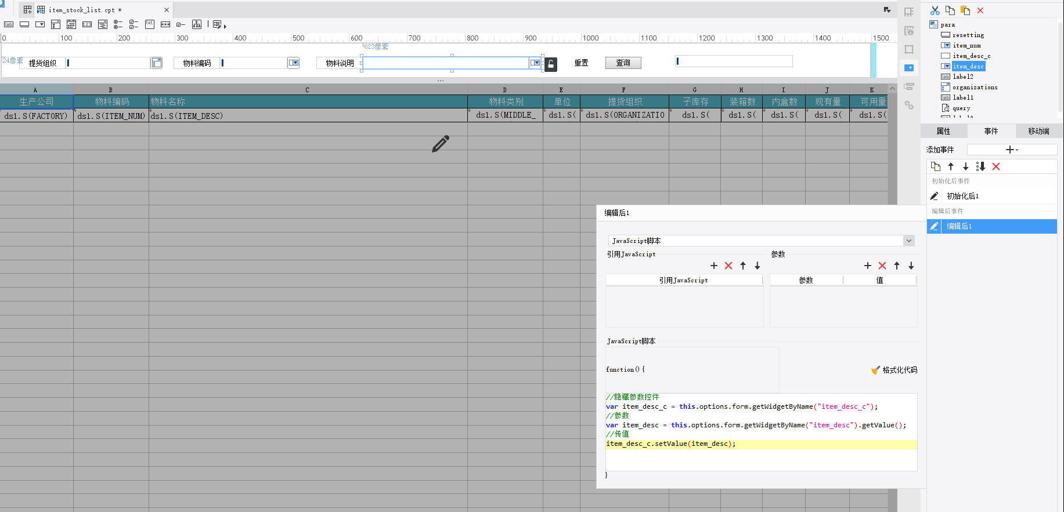Click the 格式化代码 format code button
The width and height of the screenshot is (1064, 512).
895,370
